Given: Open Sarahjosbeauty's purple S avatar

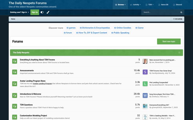Looking at the screenshot, I should [x=145, y=72].
